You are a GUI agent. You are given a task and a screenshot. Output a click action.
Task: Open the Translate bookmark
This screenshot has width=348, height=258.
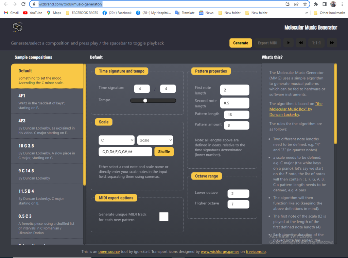185,13
